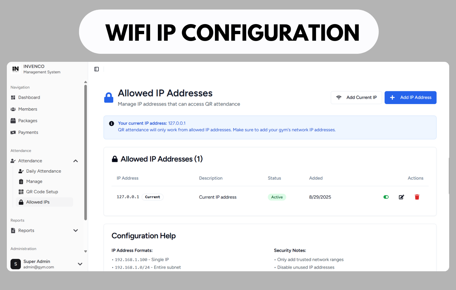
Task: Expand the Reports section chevron
Action: 76,231
